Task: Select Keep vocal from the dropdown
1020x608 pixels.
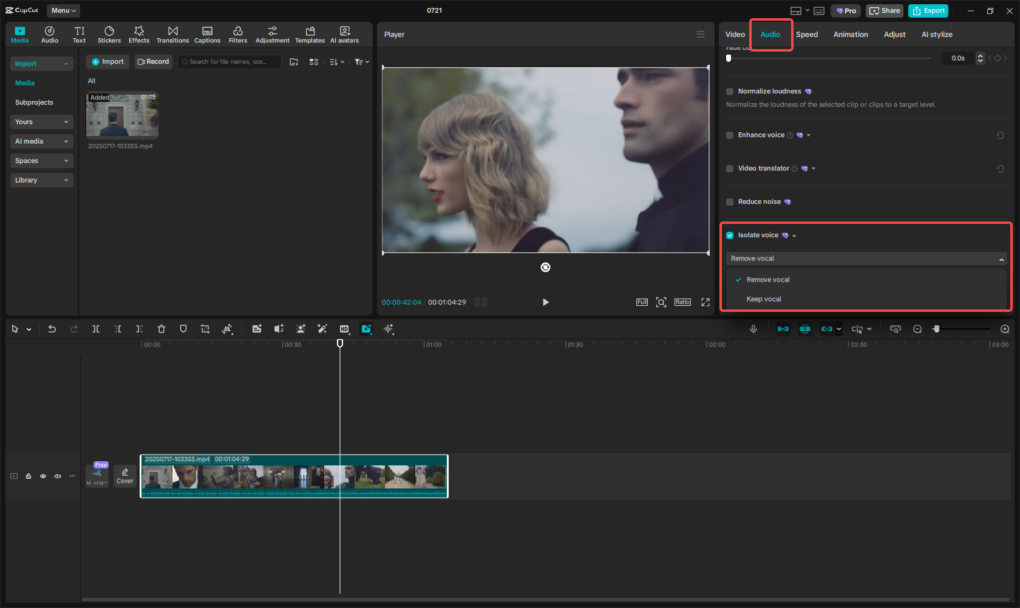Action: 764,299
